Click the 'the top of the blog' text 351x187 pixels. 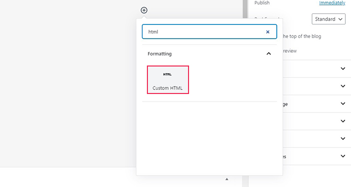click(x=302, y=36)
